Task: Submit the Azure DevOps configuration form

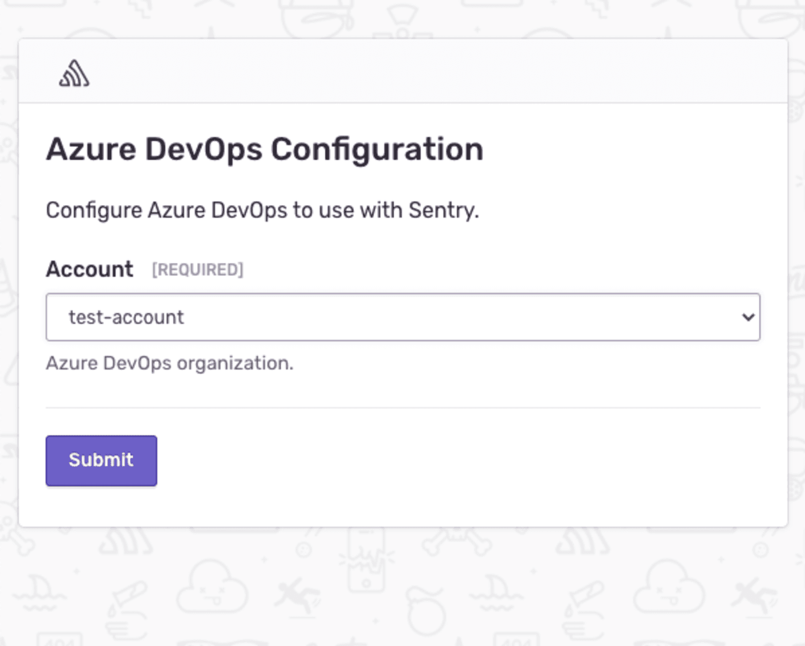Action: point(101,460)
